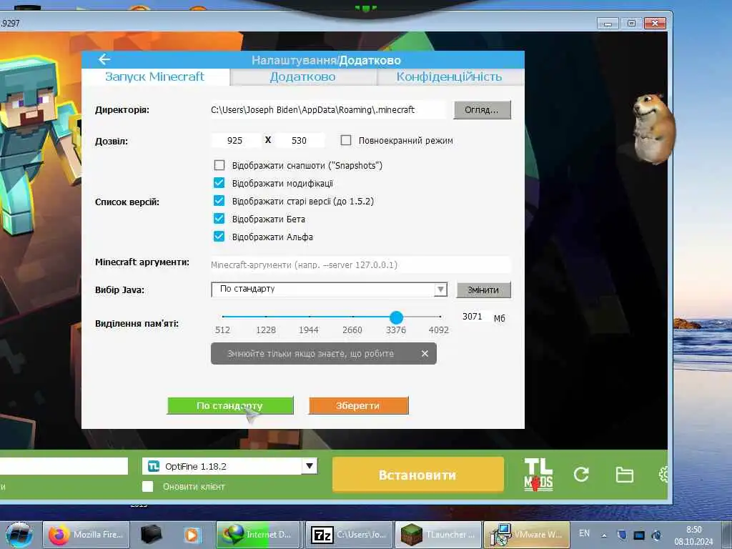Toggle Відображати снапшоти checkbox
This screenshot has height=549, width=732.
coord(219,165)
